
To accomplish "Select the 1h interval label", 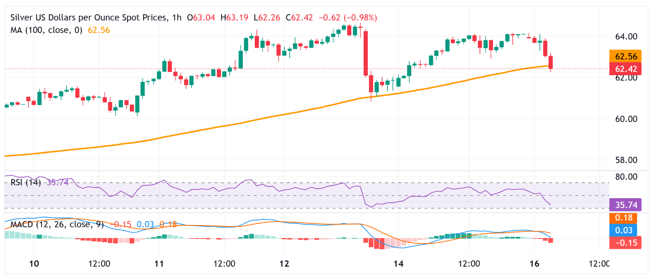I will pyautogui.click(x=177, y=17).
